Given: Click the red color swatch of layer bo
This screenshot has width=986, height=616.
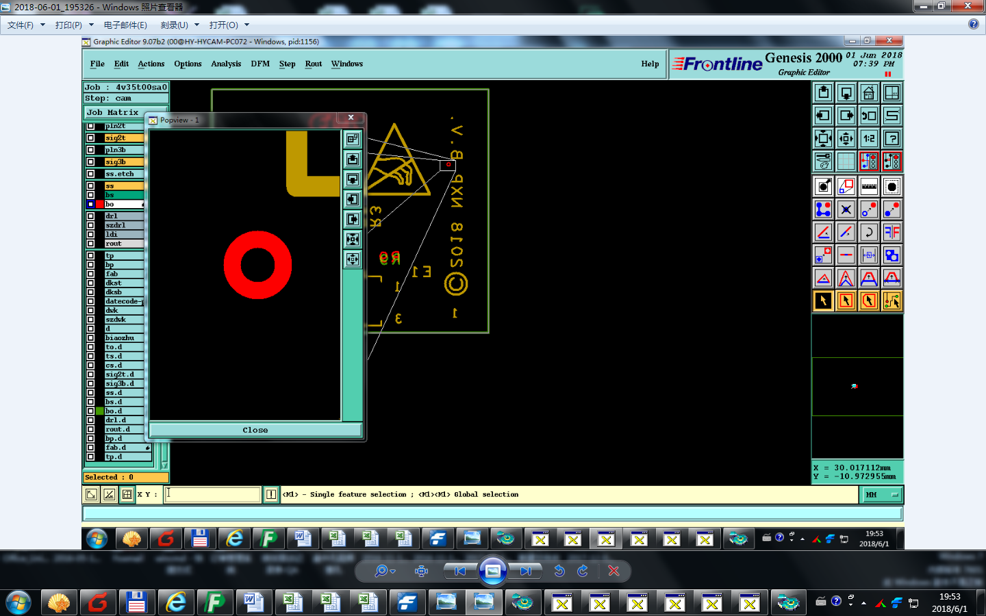Looking at the screenshot, I should 100,204.
